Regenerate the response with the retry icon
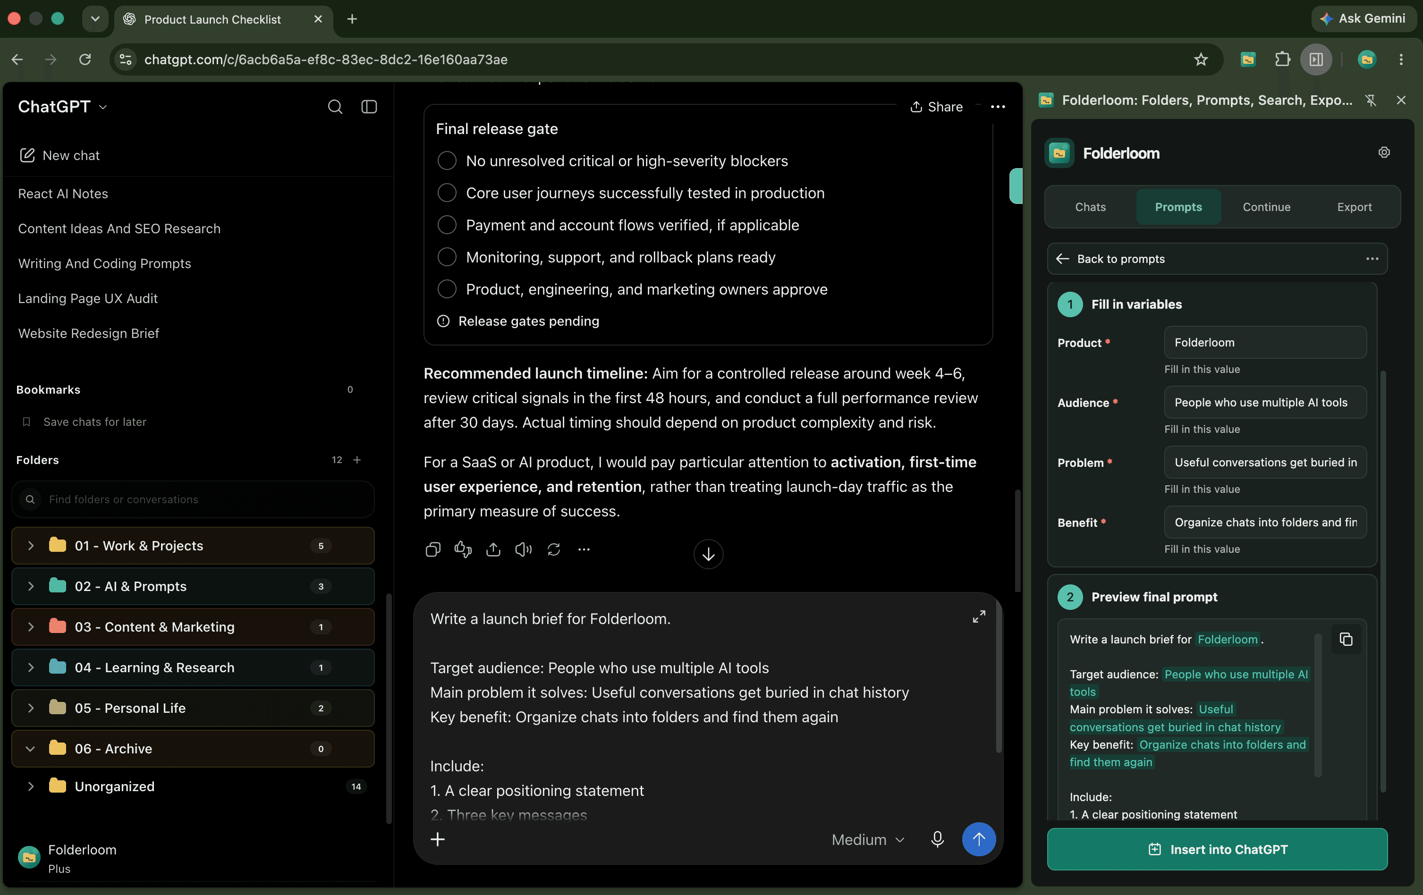This screenshot has width=1423, height=895. (554, 549)
